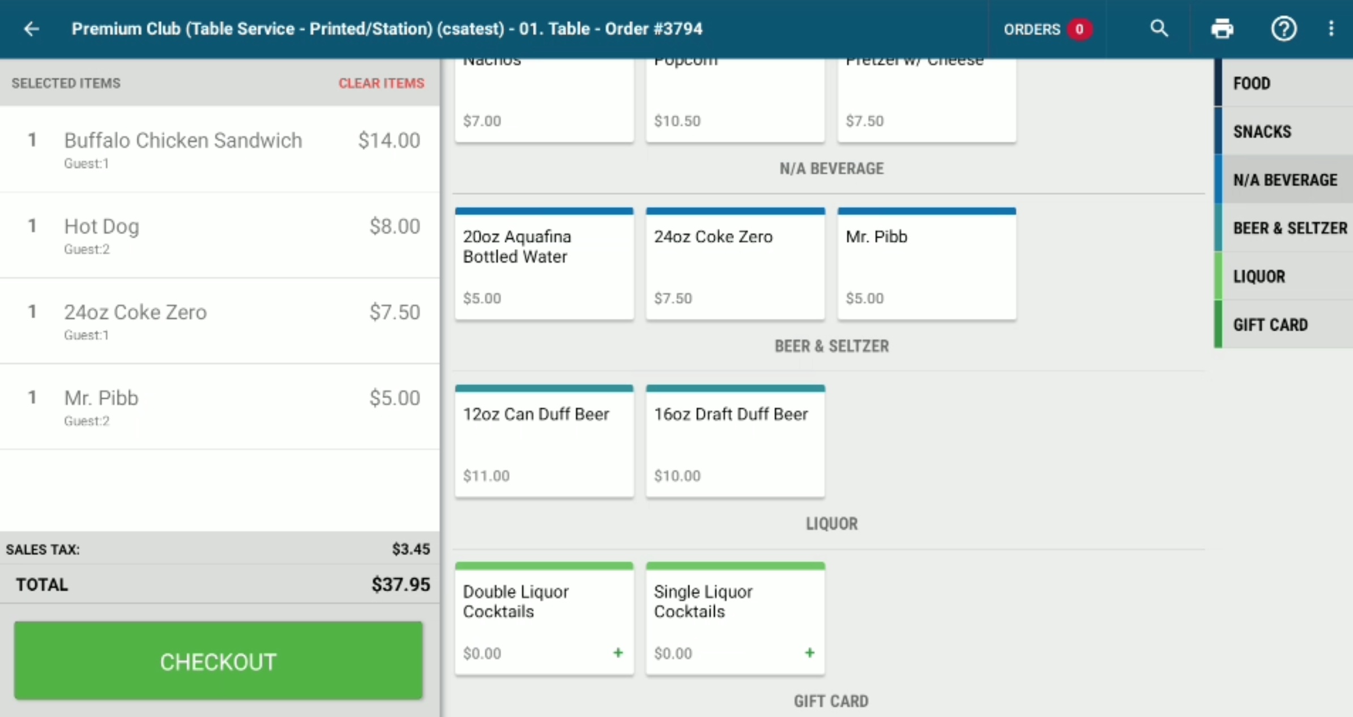Open the three-dot overflow menu
The image size is (1353, 717).
(1331, 29)
